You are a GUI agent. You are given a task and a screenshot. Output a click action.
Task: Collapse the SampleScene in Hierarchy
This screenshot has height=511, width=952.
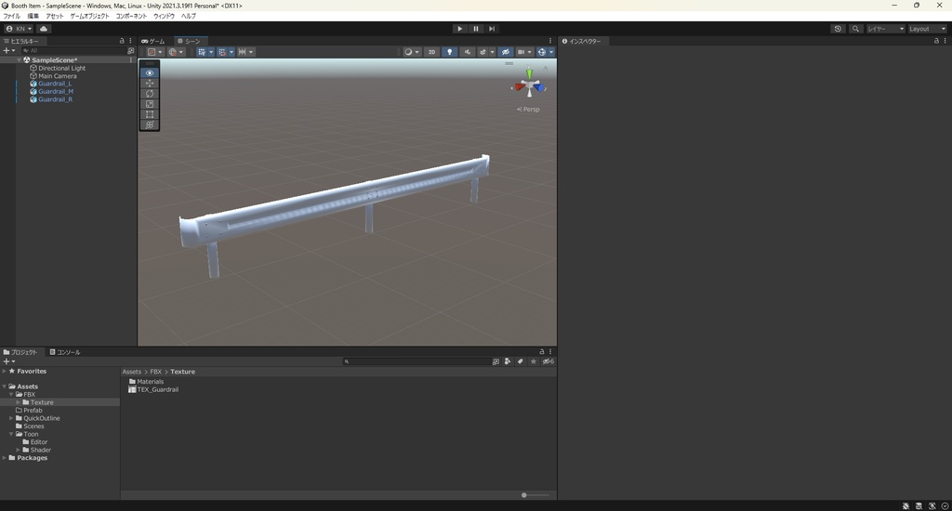[x=19, y=60]
